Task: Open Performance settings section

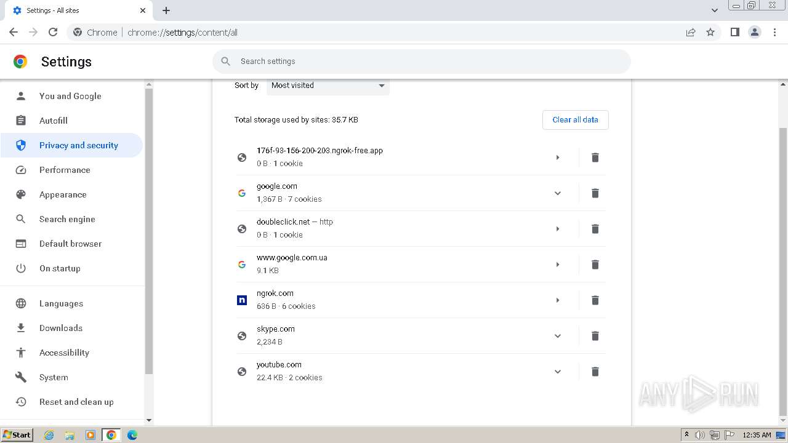Action: click(71, 170)
